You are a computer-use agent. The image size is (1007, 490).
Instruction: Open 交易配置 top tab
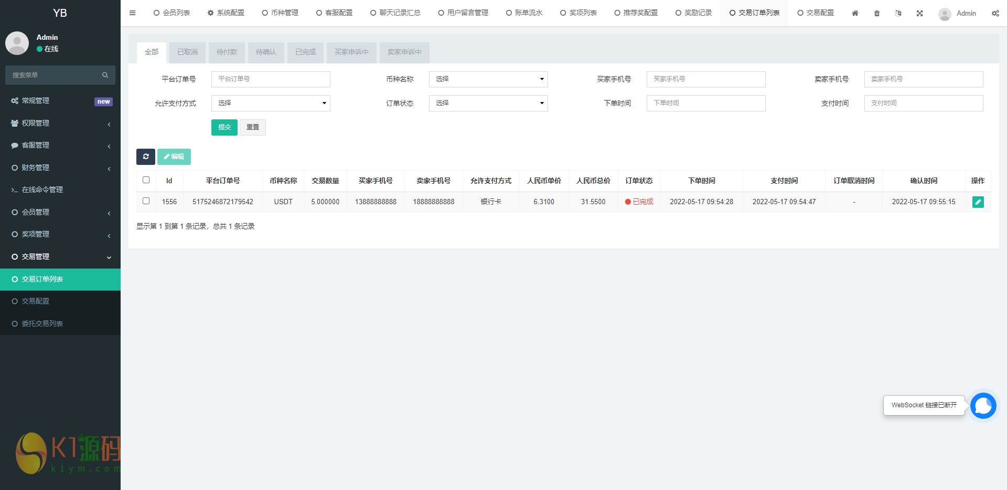(x=816, y=13)
